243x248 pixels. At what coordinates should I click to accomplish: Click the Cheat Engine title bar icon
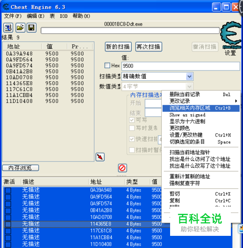pyautogui.click(x=6, y=7)
